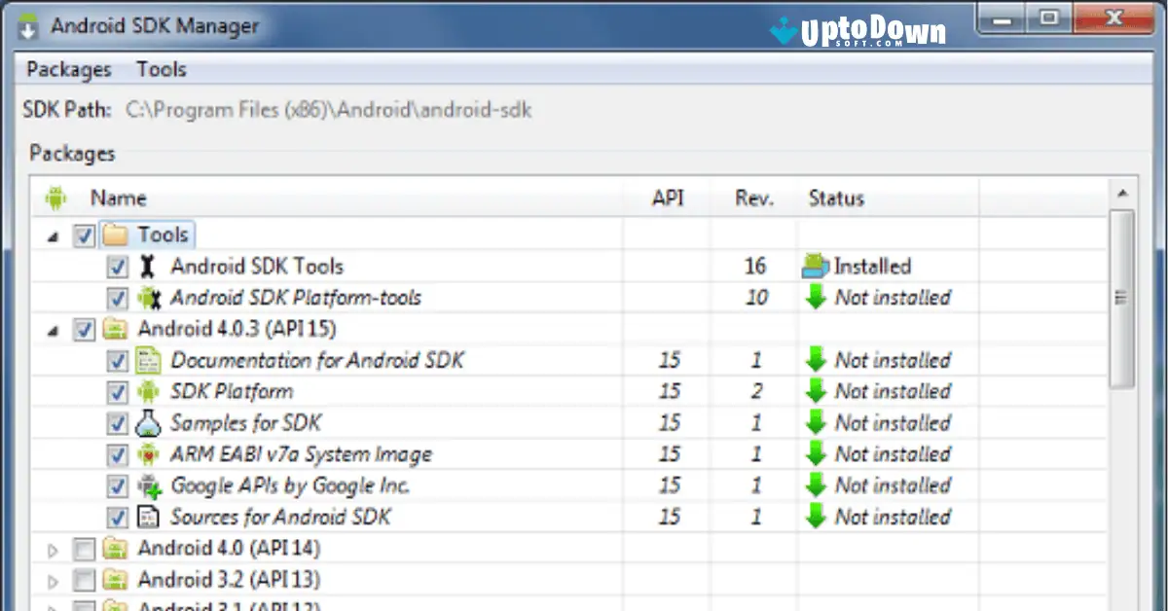Click the scrollbar up arrow
The height and width of the screenshot is (611, 1168).
1121,193
